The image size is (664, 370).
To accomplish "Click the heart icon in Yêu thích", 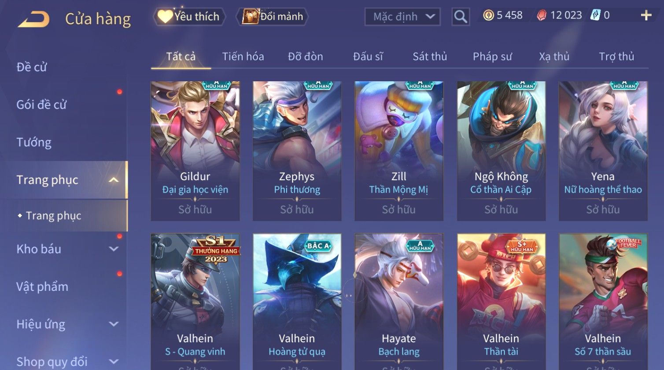I will click(x=165, y=16).
